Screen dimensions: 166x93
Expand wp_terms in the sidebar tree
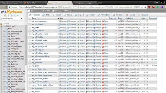click(x=4, y=87)
